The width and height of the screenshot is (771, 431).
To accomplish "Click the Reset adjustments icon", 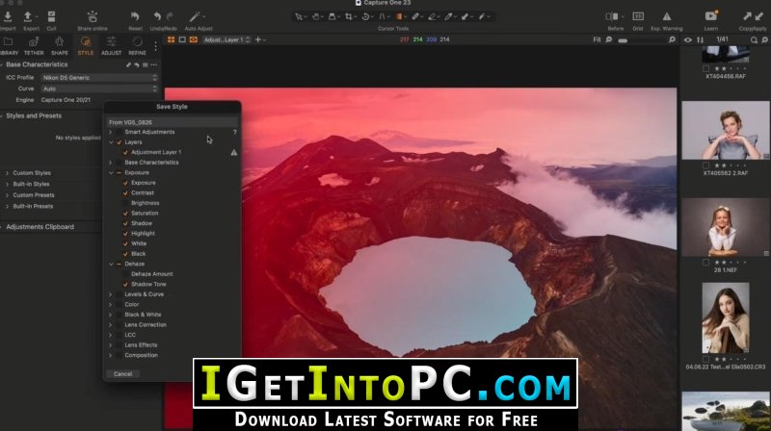I will pos(135,16).
